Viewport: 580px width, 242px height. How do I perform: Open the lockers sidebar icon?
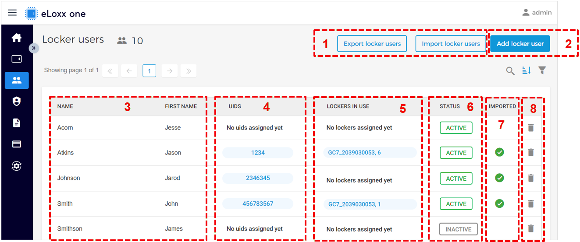(x=17, y=59)
